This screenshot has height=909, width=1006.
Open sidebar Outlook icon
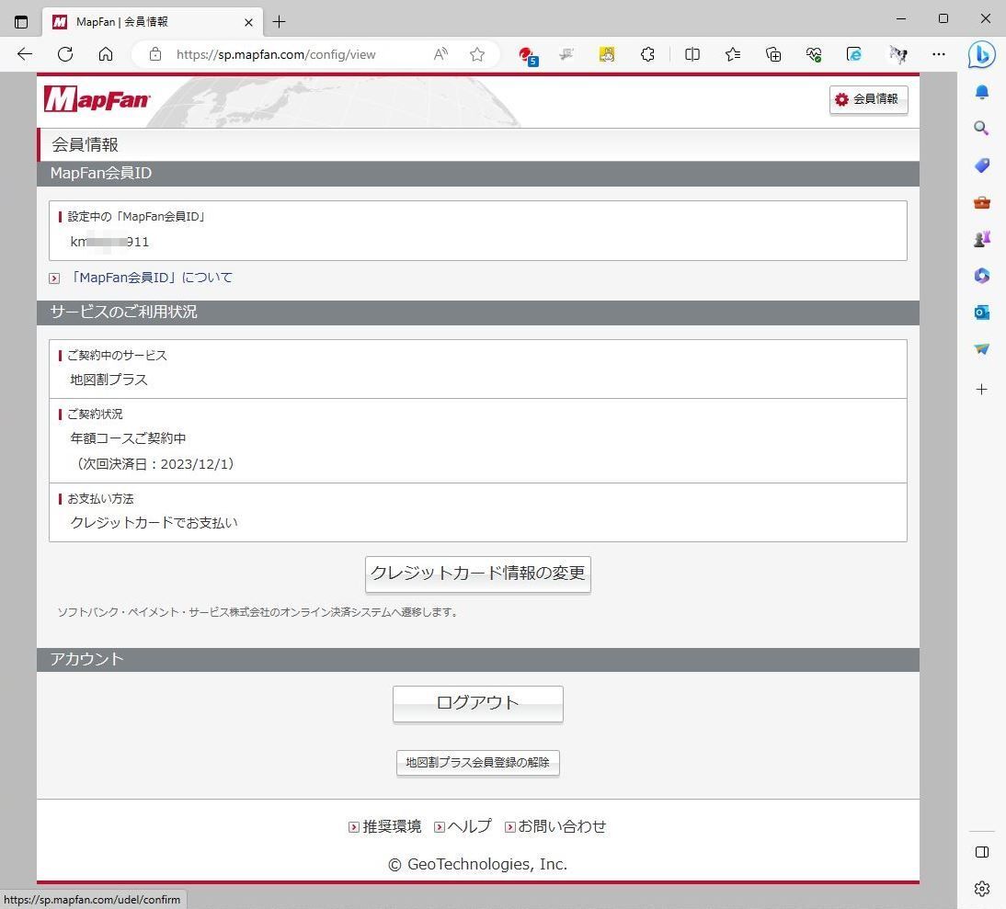coord(981,312)
